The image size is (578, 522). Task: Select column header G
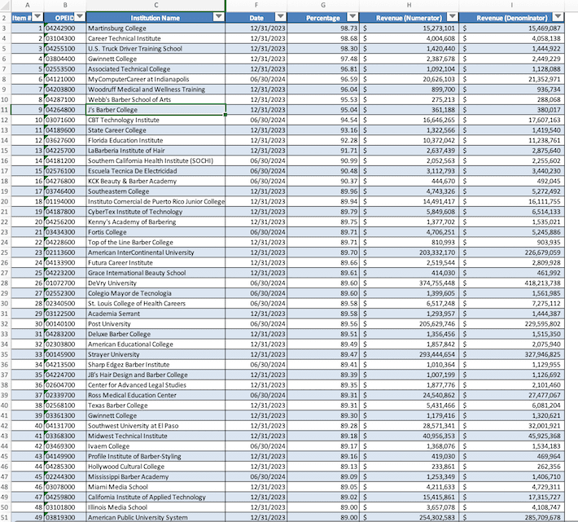tap(323, 5)
